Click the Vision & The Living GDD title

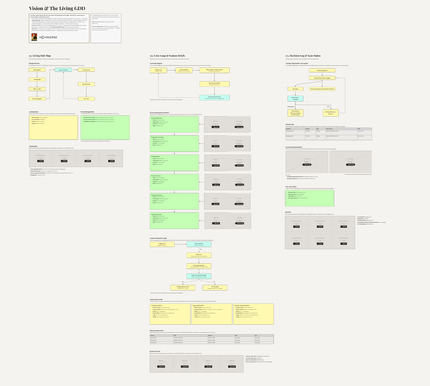pyautogui.click(x=57, y=8)
